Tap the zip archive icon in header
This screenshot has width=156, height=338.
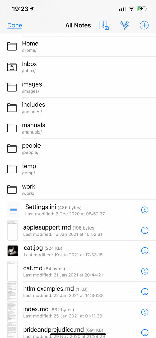point(104,25)
